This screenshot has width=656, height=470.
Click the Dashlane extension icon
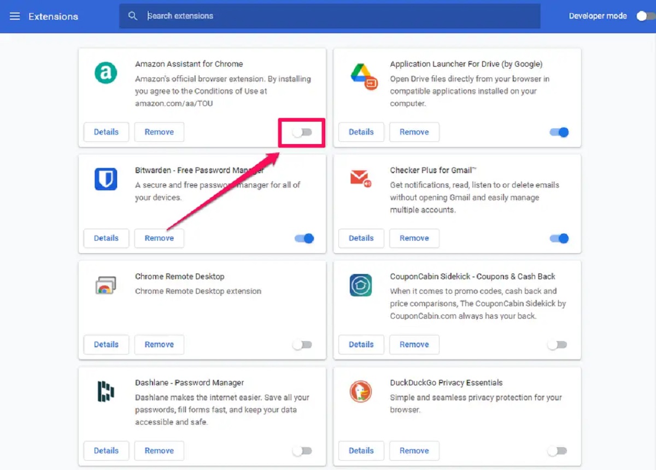(106, 392)
